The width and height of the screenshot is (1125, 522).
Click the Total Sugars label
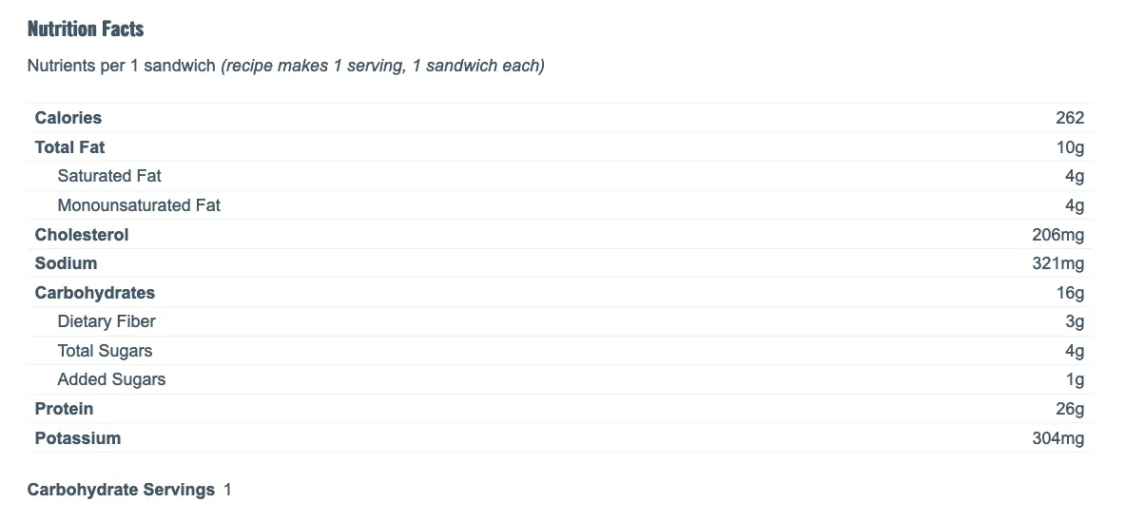click(105, 351)
